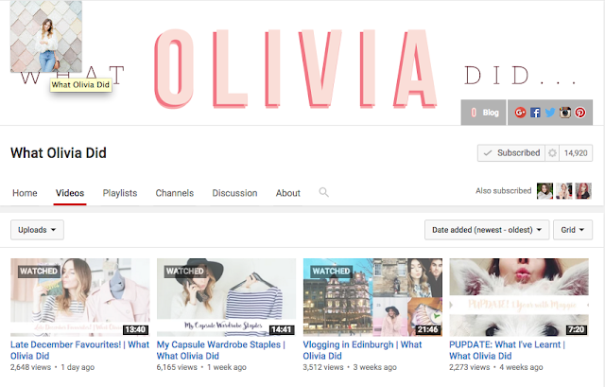Screen dimensions: 605x387
Task: Switch to the Playlists tab
Action: pyautogui.click(x=120, y=193)
